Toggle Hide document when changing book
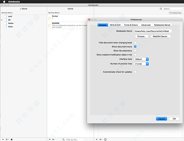 pos(135,42)
